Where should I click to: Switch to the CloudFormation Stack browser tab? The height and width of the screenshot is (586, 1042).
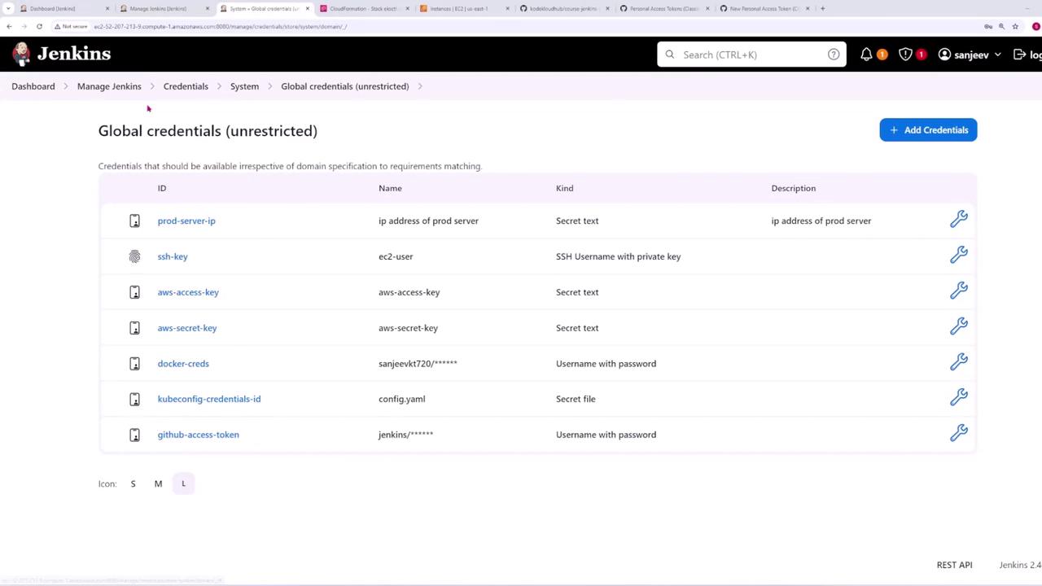coord(363,8)
